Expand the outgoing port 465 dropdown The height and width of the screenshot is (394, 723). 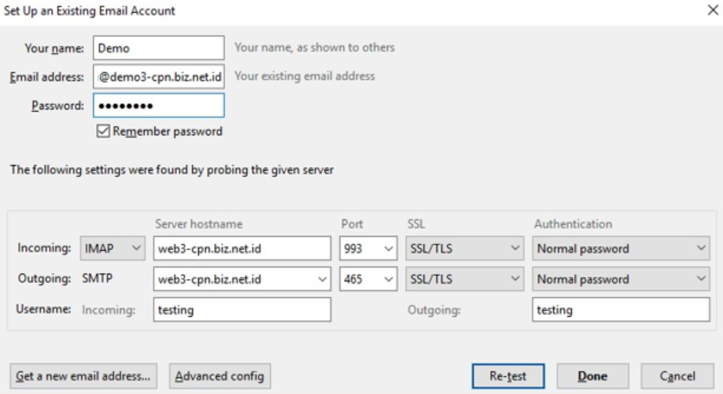(368, 279)
